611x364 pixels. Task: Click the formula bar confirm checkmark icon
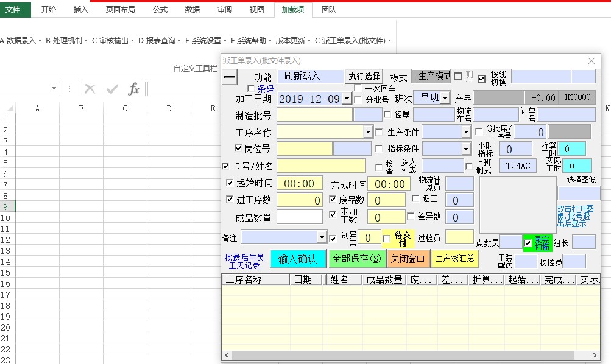tap(112, 89)
